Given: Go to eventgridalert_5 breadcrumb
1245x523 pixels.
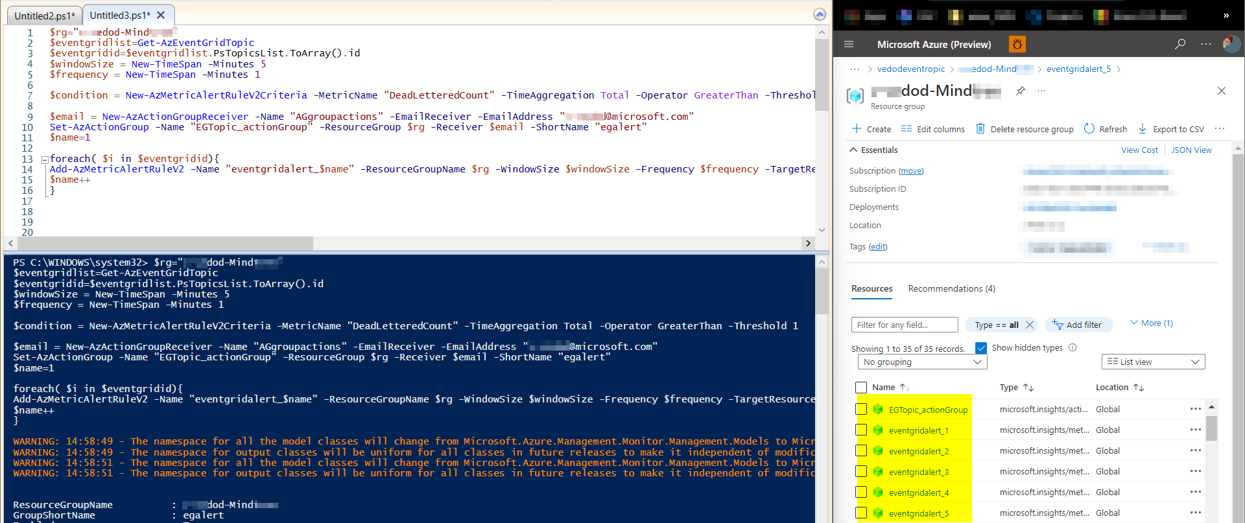Looking at the screenshot, I should [x=1078, y=69].
